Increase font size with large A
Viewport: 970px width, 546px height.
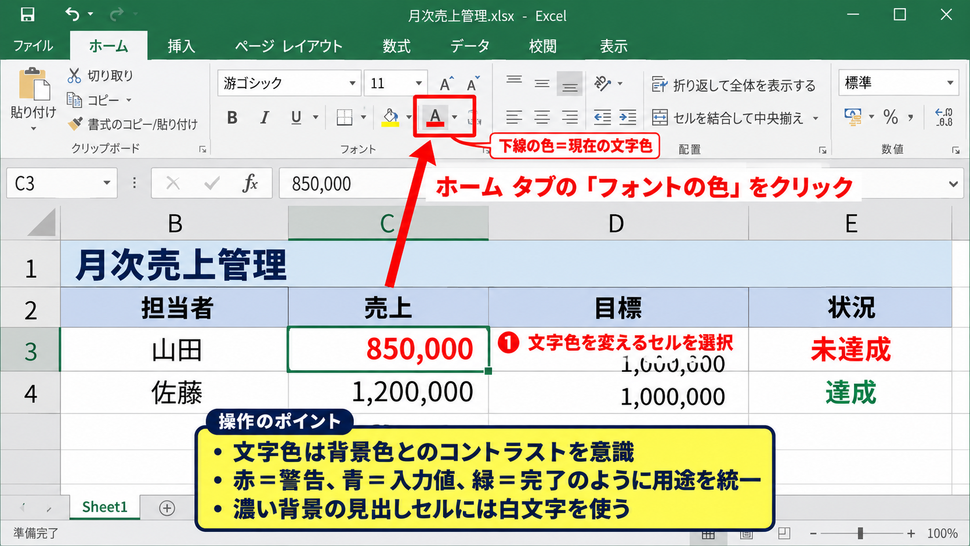tap(446, 84)
